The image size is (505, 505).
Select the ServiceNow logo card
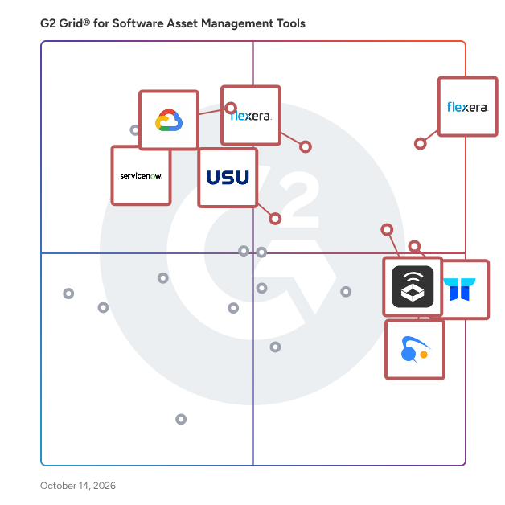tap(141, 175)
